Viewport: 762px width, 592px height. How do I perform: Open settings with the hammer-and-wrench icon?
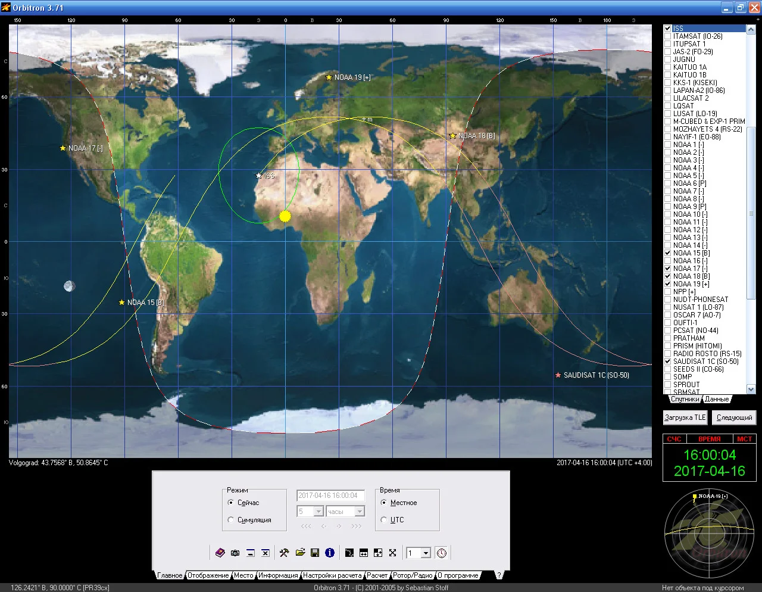(x=284, y=553)
